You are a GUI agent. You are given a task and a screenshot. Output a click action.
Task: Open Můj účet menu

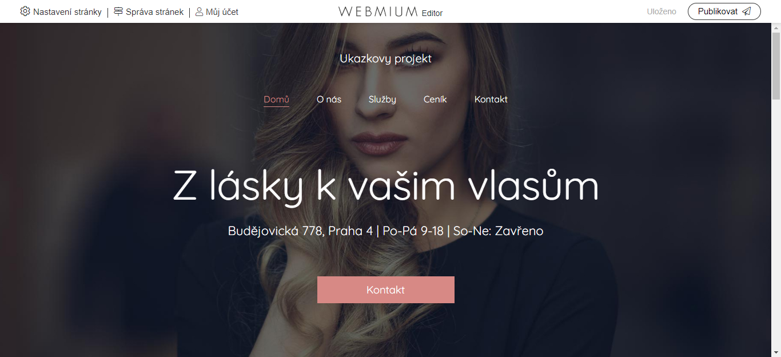(217, 11)
